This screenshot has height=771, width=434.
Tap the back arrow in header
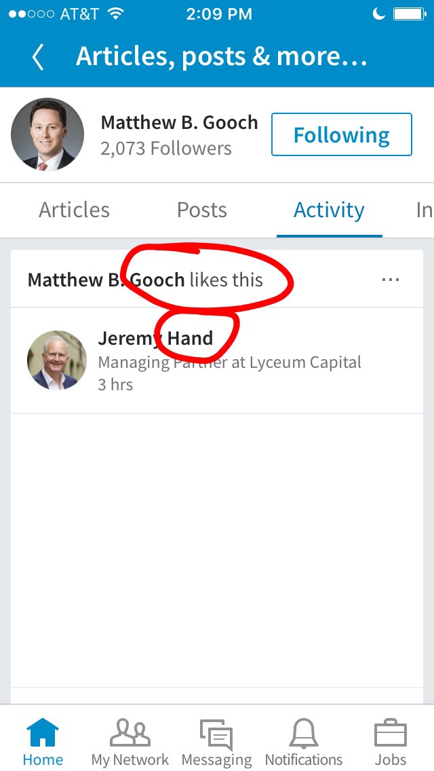(38, 57)
